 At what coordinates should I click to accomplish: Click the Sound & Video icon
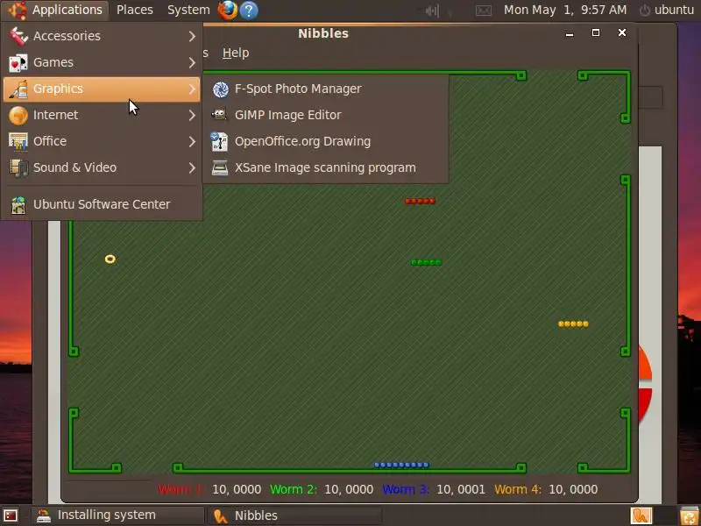[x=18, y=167]
